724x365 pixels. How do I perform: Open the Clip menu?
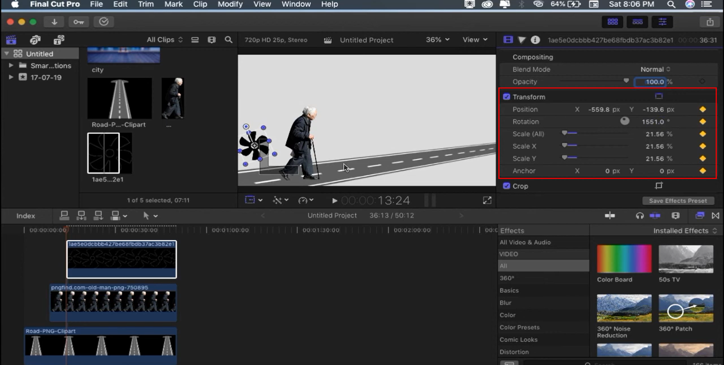click(x=200, y=5)
